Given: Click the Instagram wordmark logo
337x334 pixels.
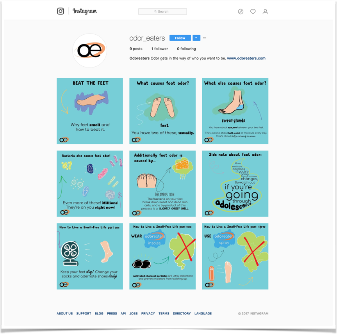Looking at the screenshot, I should click(x=85, y=11).
